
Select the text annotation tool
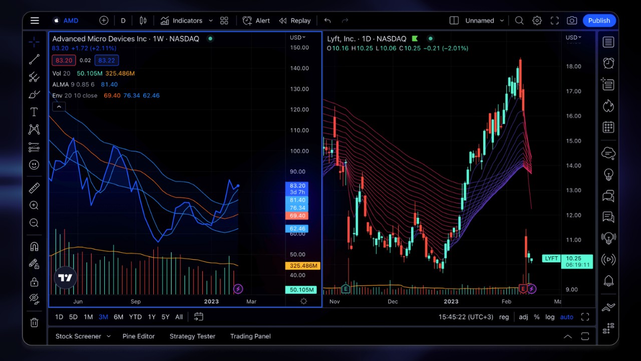pyautogui.click(x=34, y=112)
